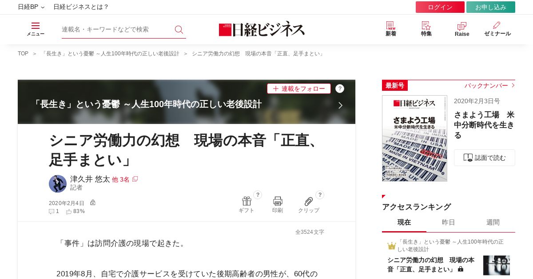Image resolution: width=533 pixels, height=279 pixels.
Task: Expand the 日経BP dropdown
Action: [x=31, y=7]
